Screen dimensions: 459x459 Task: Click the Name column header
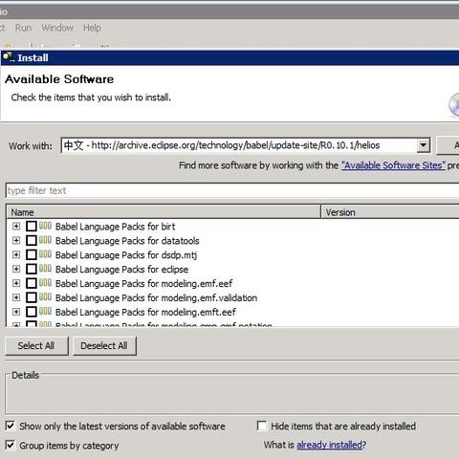pos(164,212)
